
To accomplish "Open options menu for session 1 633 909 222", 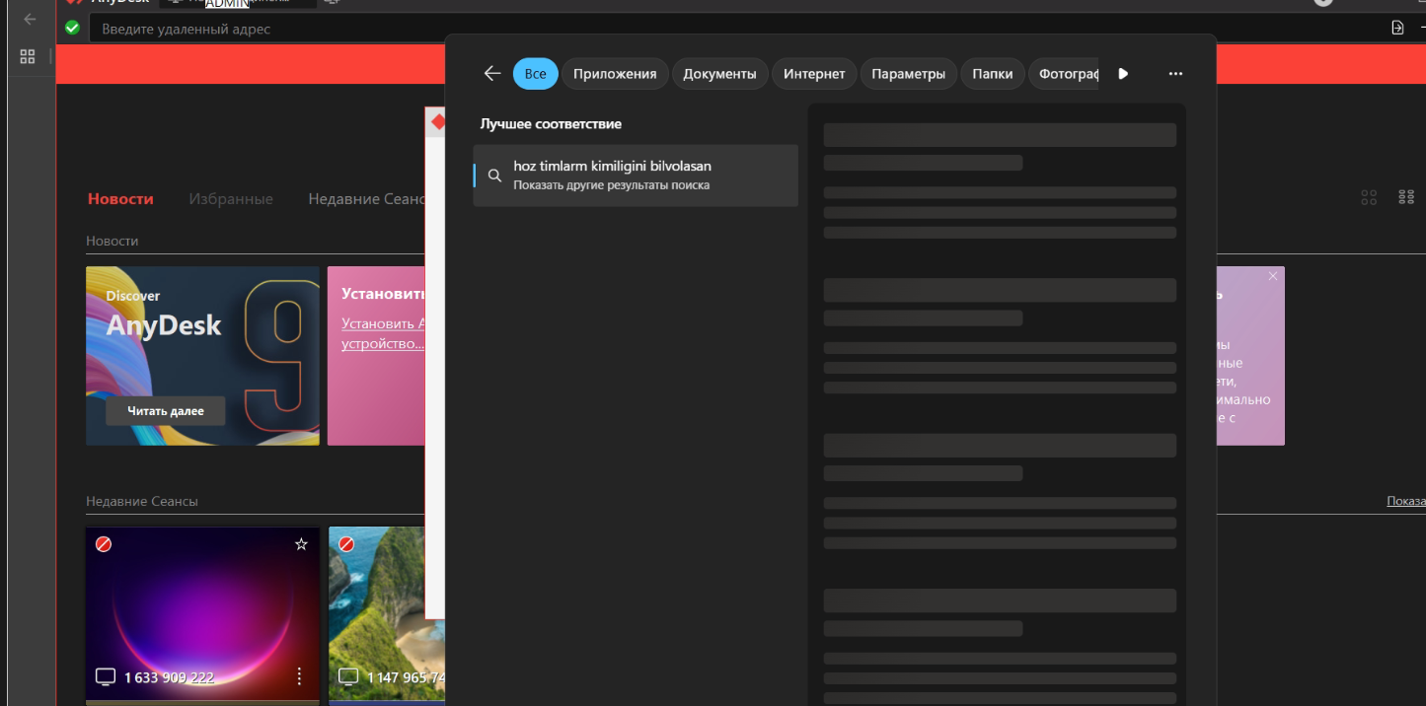I will 299,676.
